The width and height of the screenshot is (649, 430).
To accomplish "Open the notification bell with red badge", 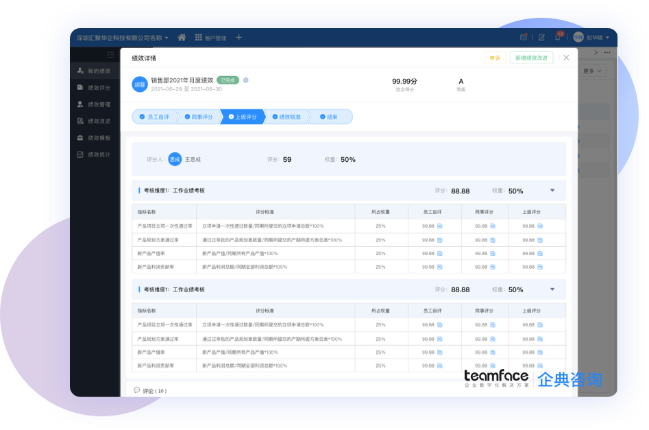I will pos(558,38).
